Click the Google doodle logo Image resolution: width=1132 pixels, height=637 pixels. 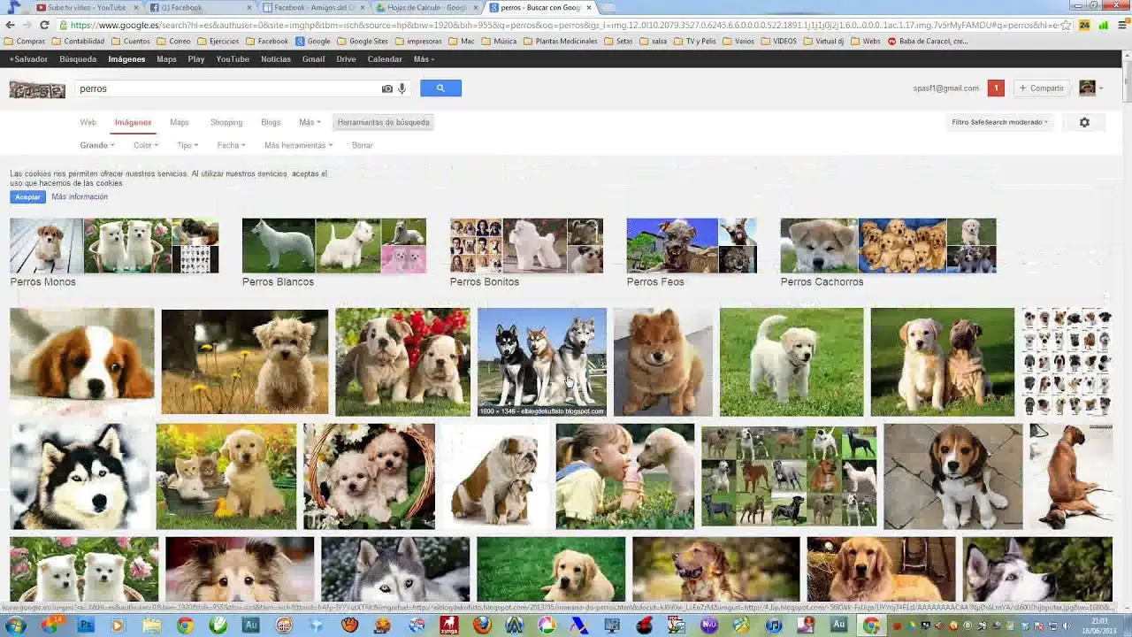pos(37,88)
